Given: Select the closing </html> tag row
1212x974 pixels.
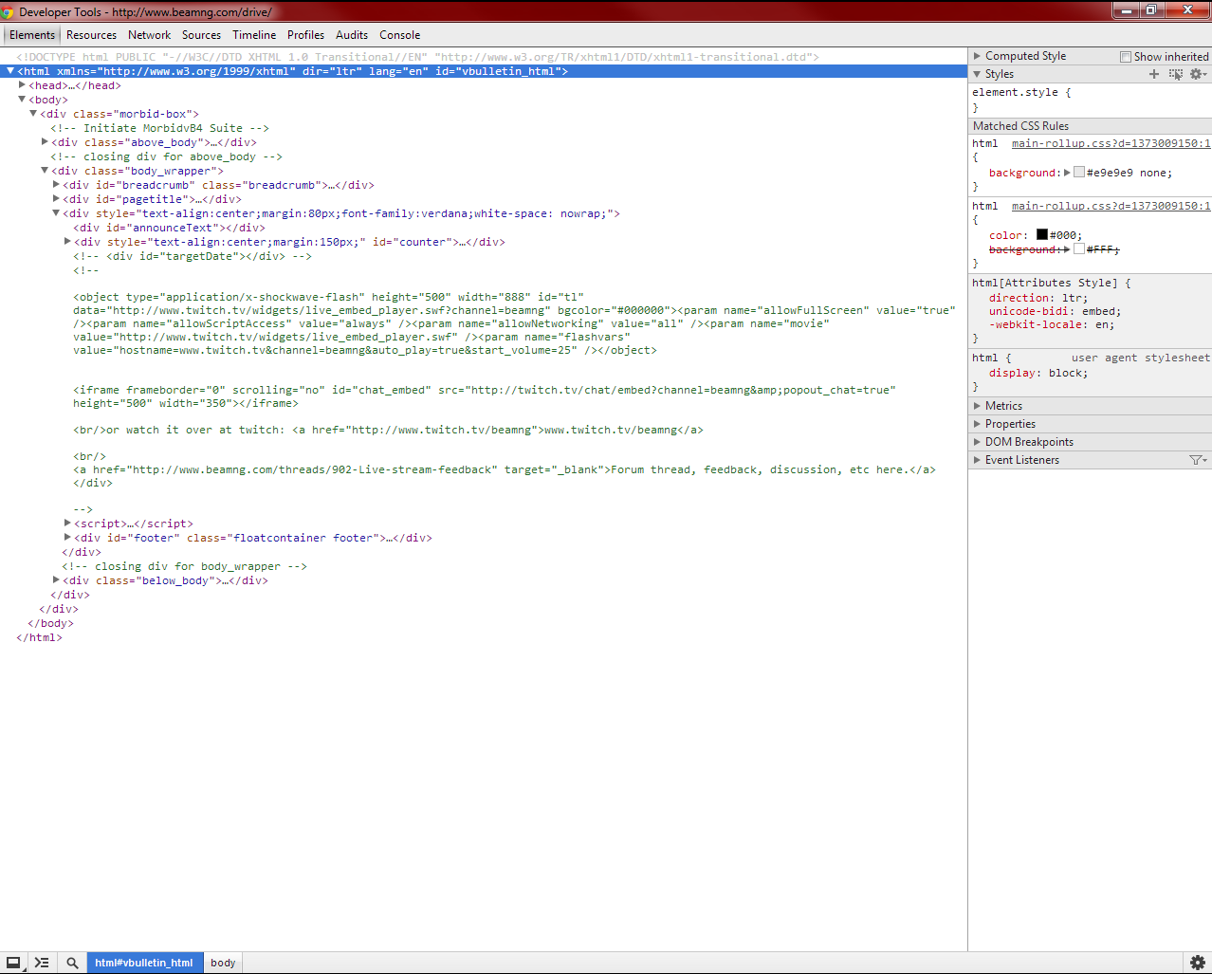Looking at the screenshot, I should (x=40, y=637).
